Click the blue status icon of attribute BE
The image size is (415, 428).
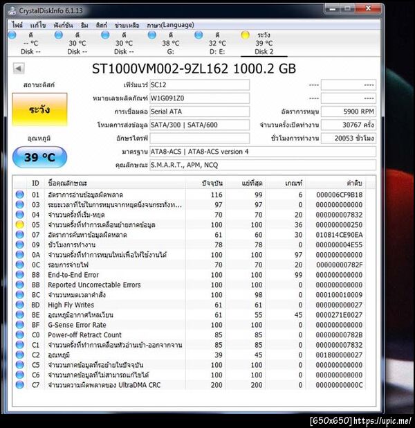(19, 314)
